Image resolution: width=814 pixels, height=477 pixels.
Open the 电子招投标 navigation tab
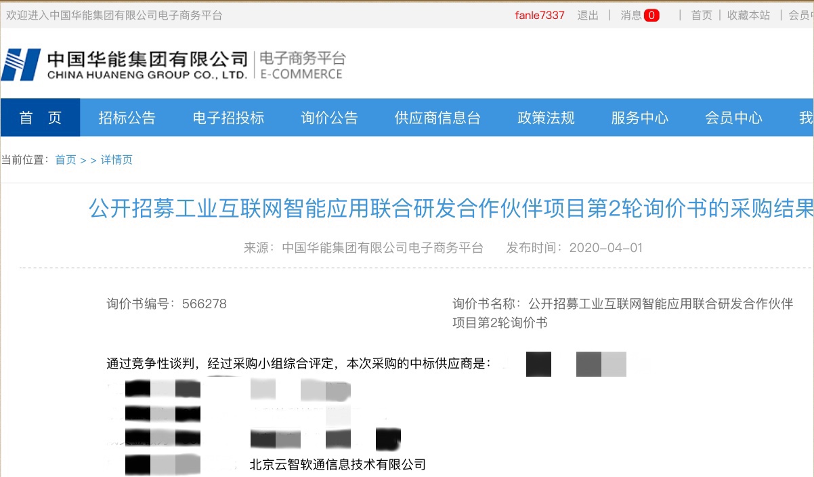point(228,117)
